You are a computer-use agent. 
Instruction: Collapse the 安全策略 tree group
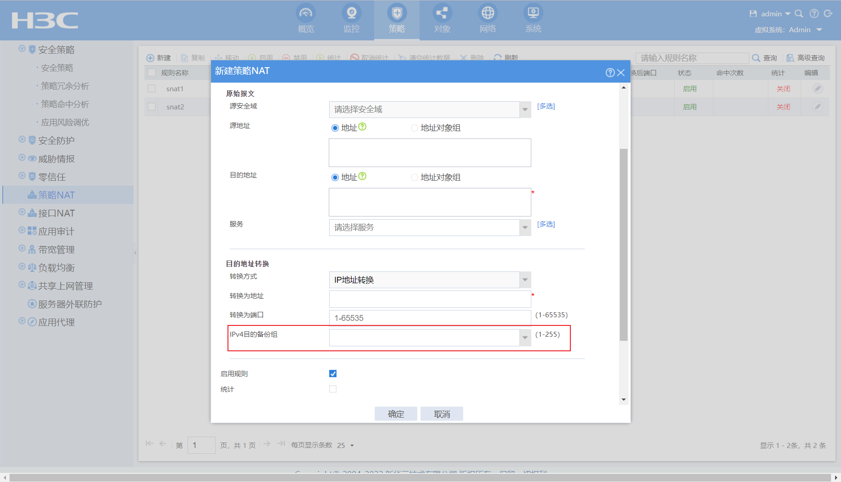tap(22, 49)
